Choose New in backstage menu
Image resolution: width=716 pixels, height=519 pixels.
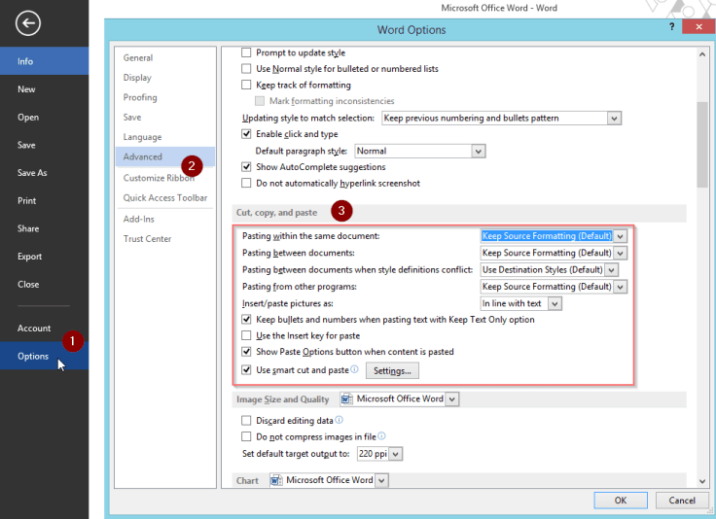coord(45,89)
